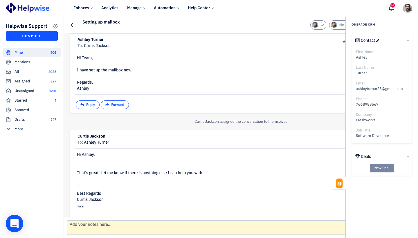Select the Mine inbox folder

pos(19,52)
